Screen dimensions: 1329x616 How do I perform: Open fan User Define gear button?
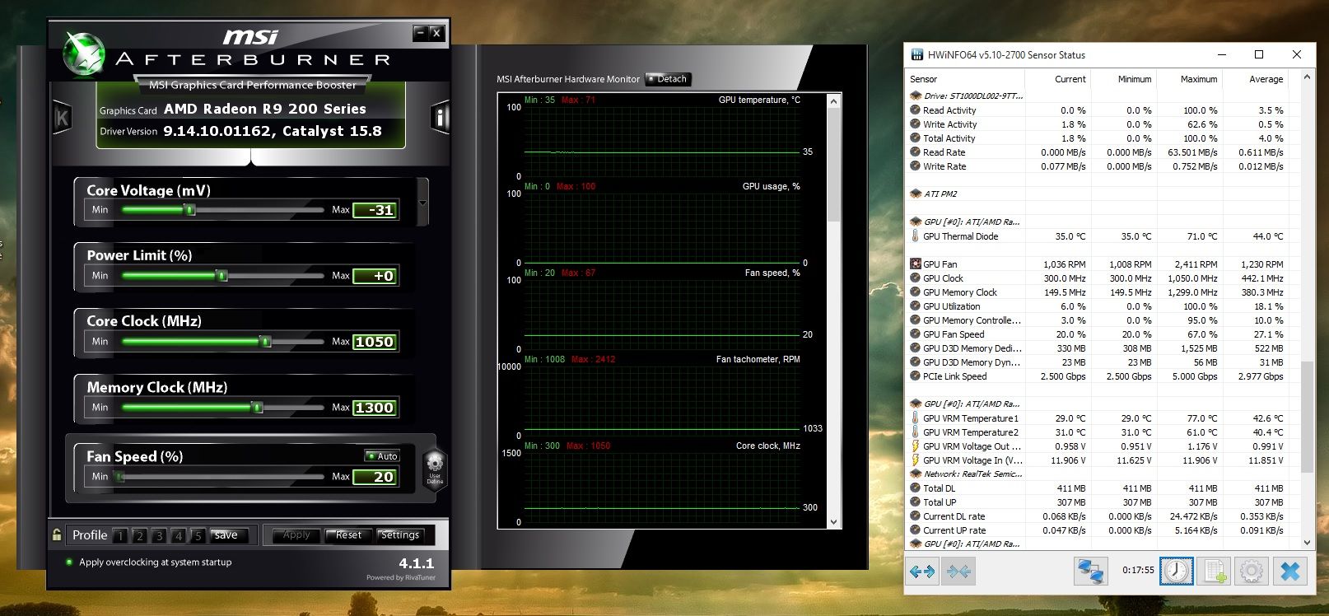tap(435, 469)
